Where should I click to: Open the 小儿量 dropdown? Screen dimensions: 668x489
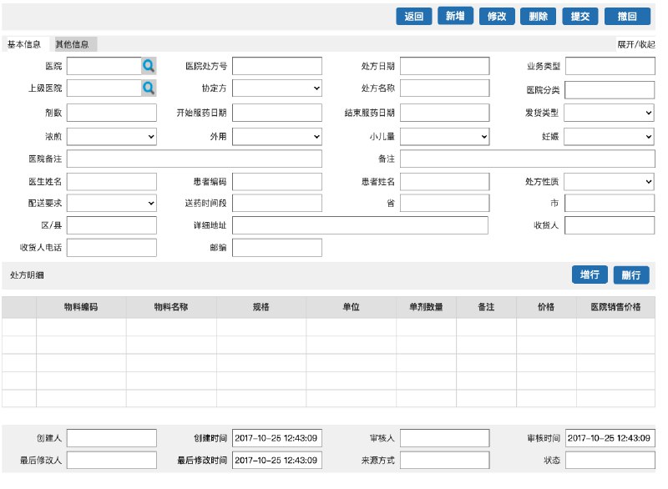click(x=444, y=137)
